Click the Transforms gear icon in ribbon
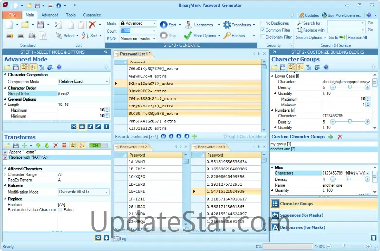This screenshot has height=251, width=380. point(227,25)
